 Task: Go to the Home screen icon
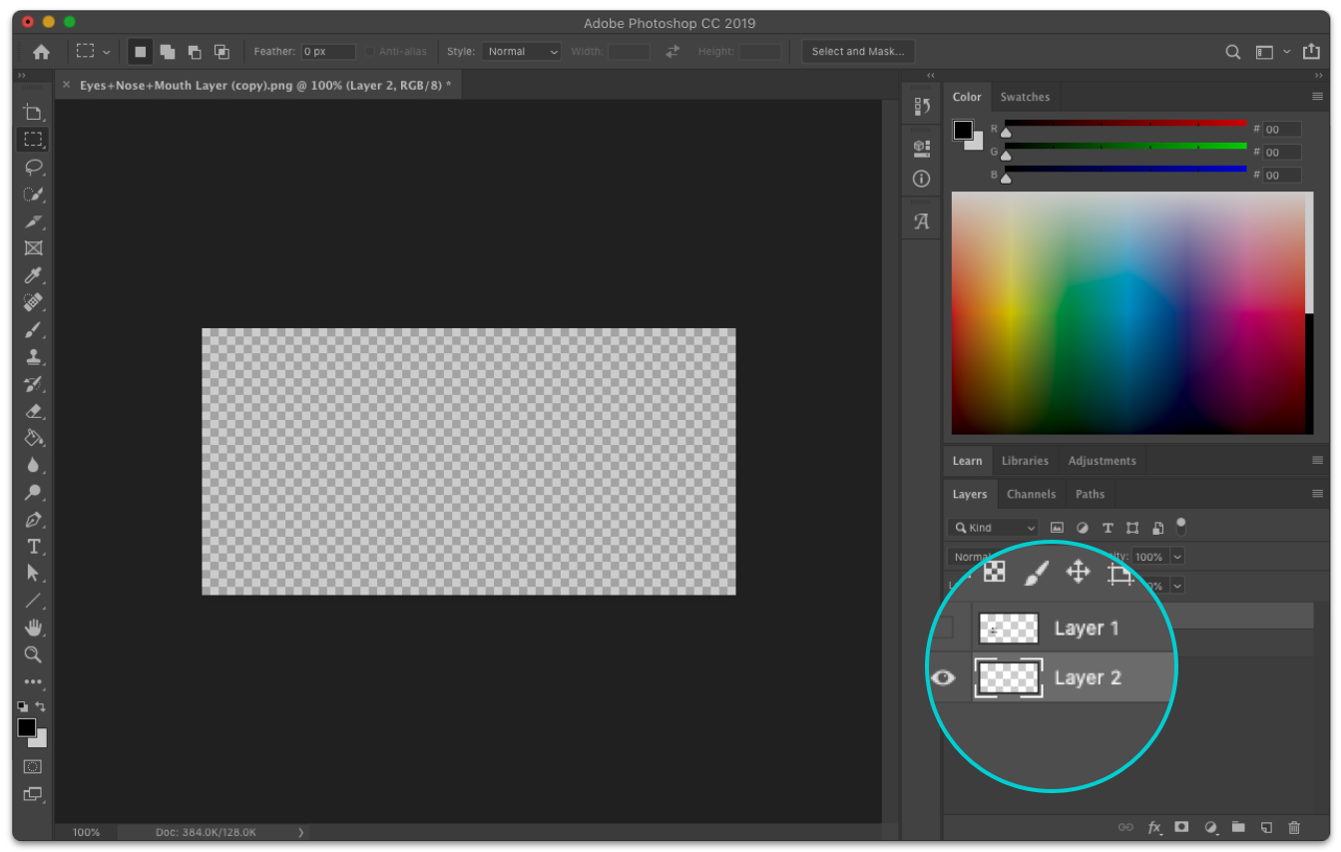click(x=41, y=52)
